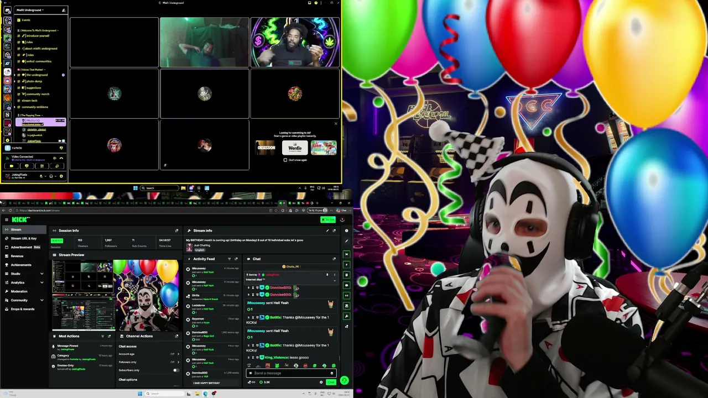This screenshot has height=398, width=708.
Task: Open the photo-dump channel
Action: 34,81
